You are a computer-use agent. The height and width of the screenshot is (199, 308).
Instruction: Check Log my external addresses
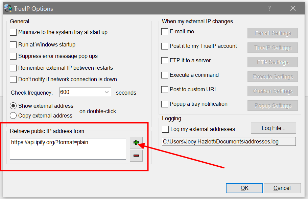pyautogui.click(x=165, y=129)
